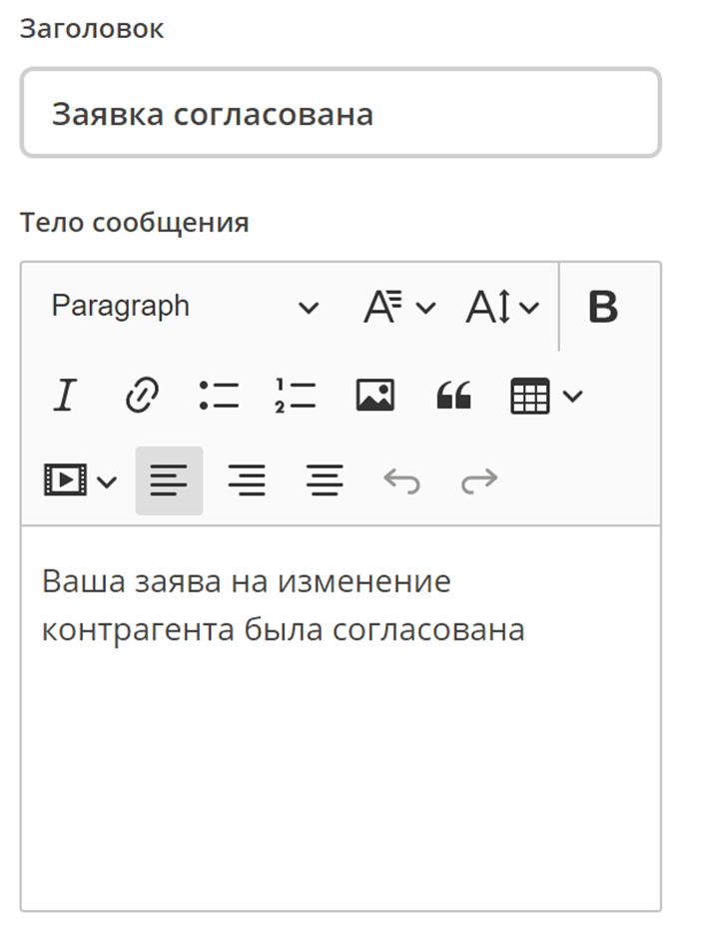Align text right

click(247, 480)
